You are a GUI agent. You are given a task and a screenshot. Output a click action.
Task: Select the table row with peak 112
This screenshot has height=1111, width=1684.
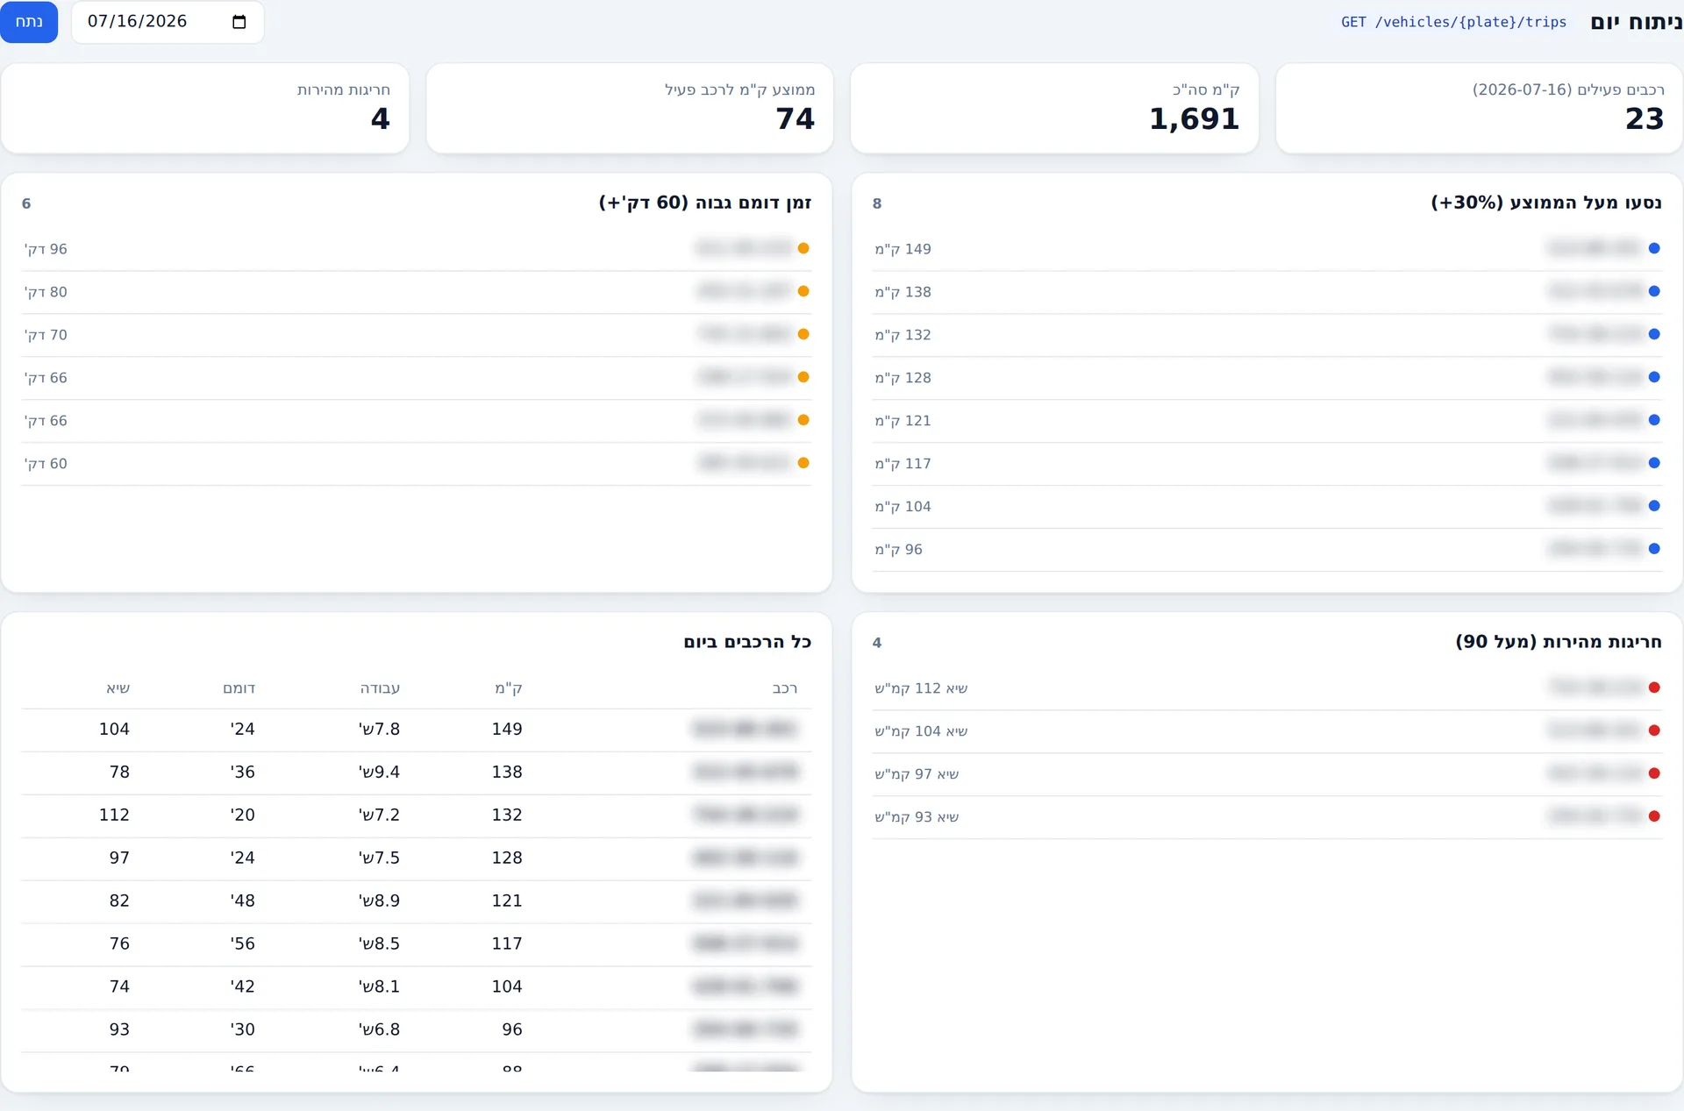[417, 815]
